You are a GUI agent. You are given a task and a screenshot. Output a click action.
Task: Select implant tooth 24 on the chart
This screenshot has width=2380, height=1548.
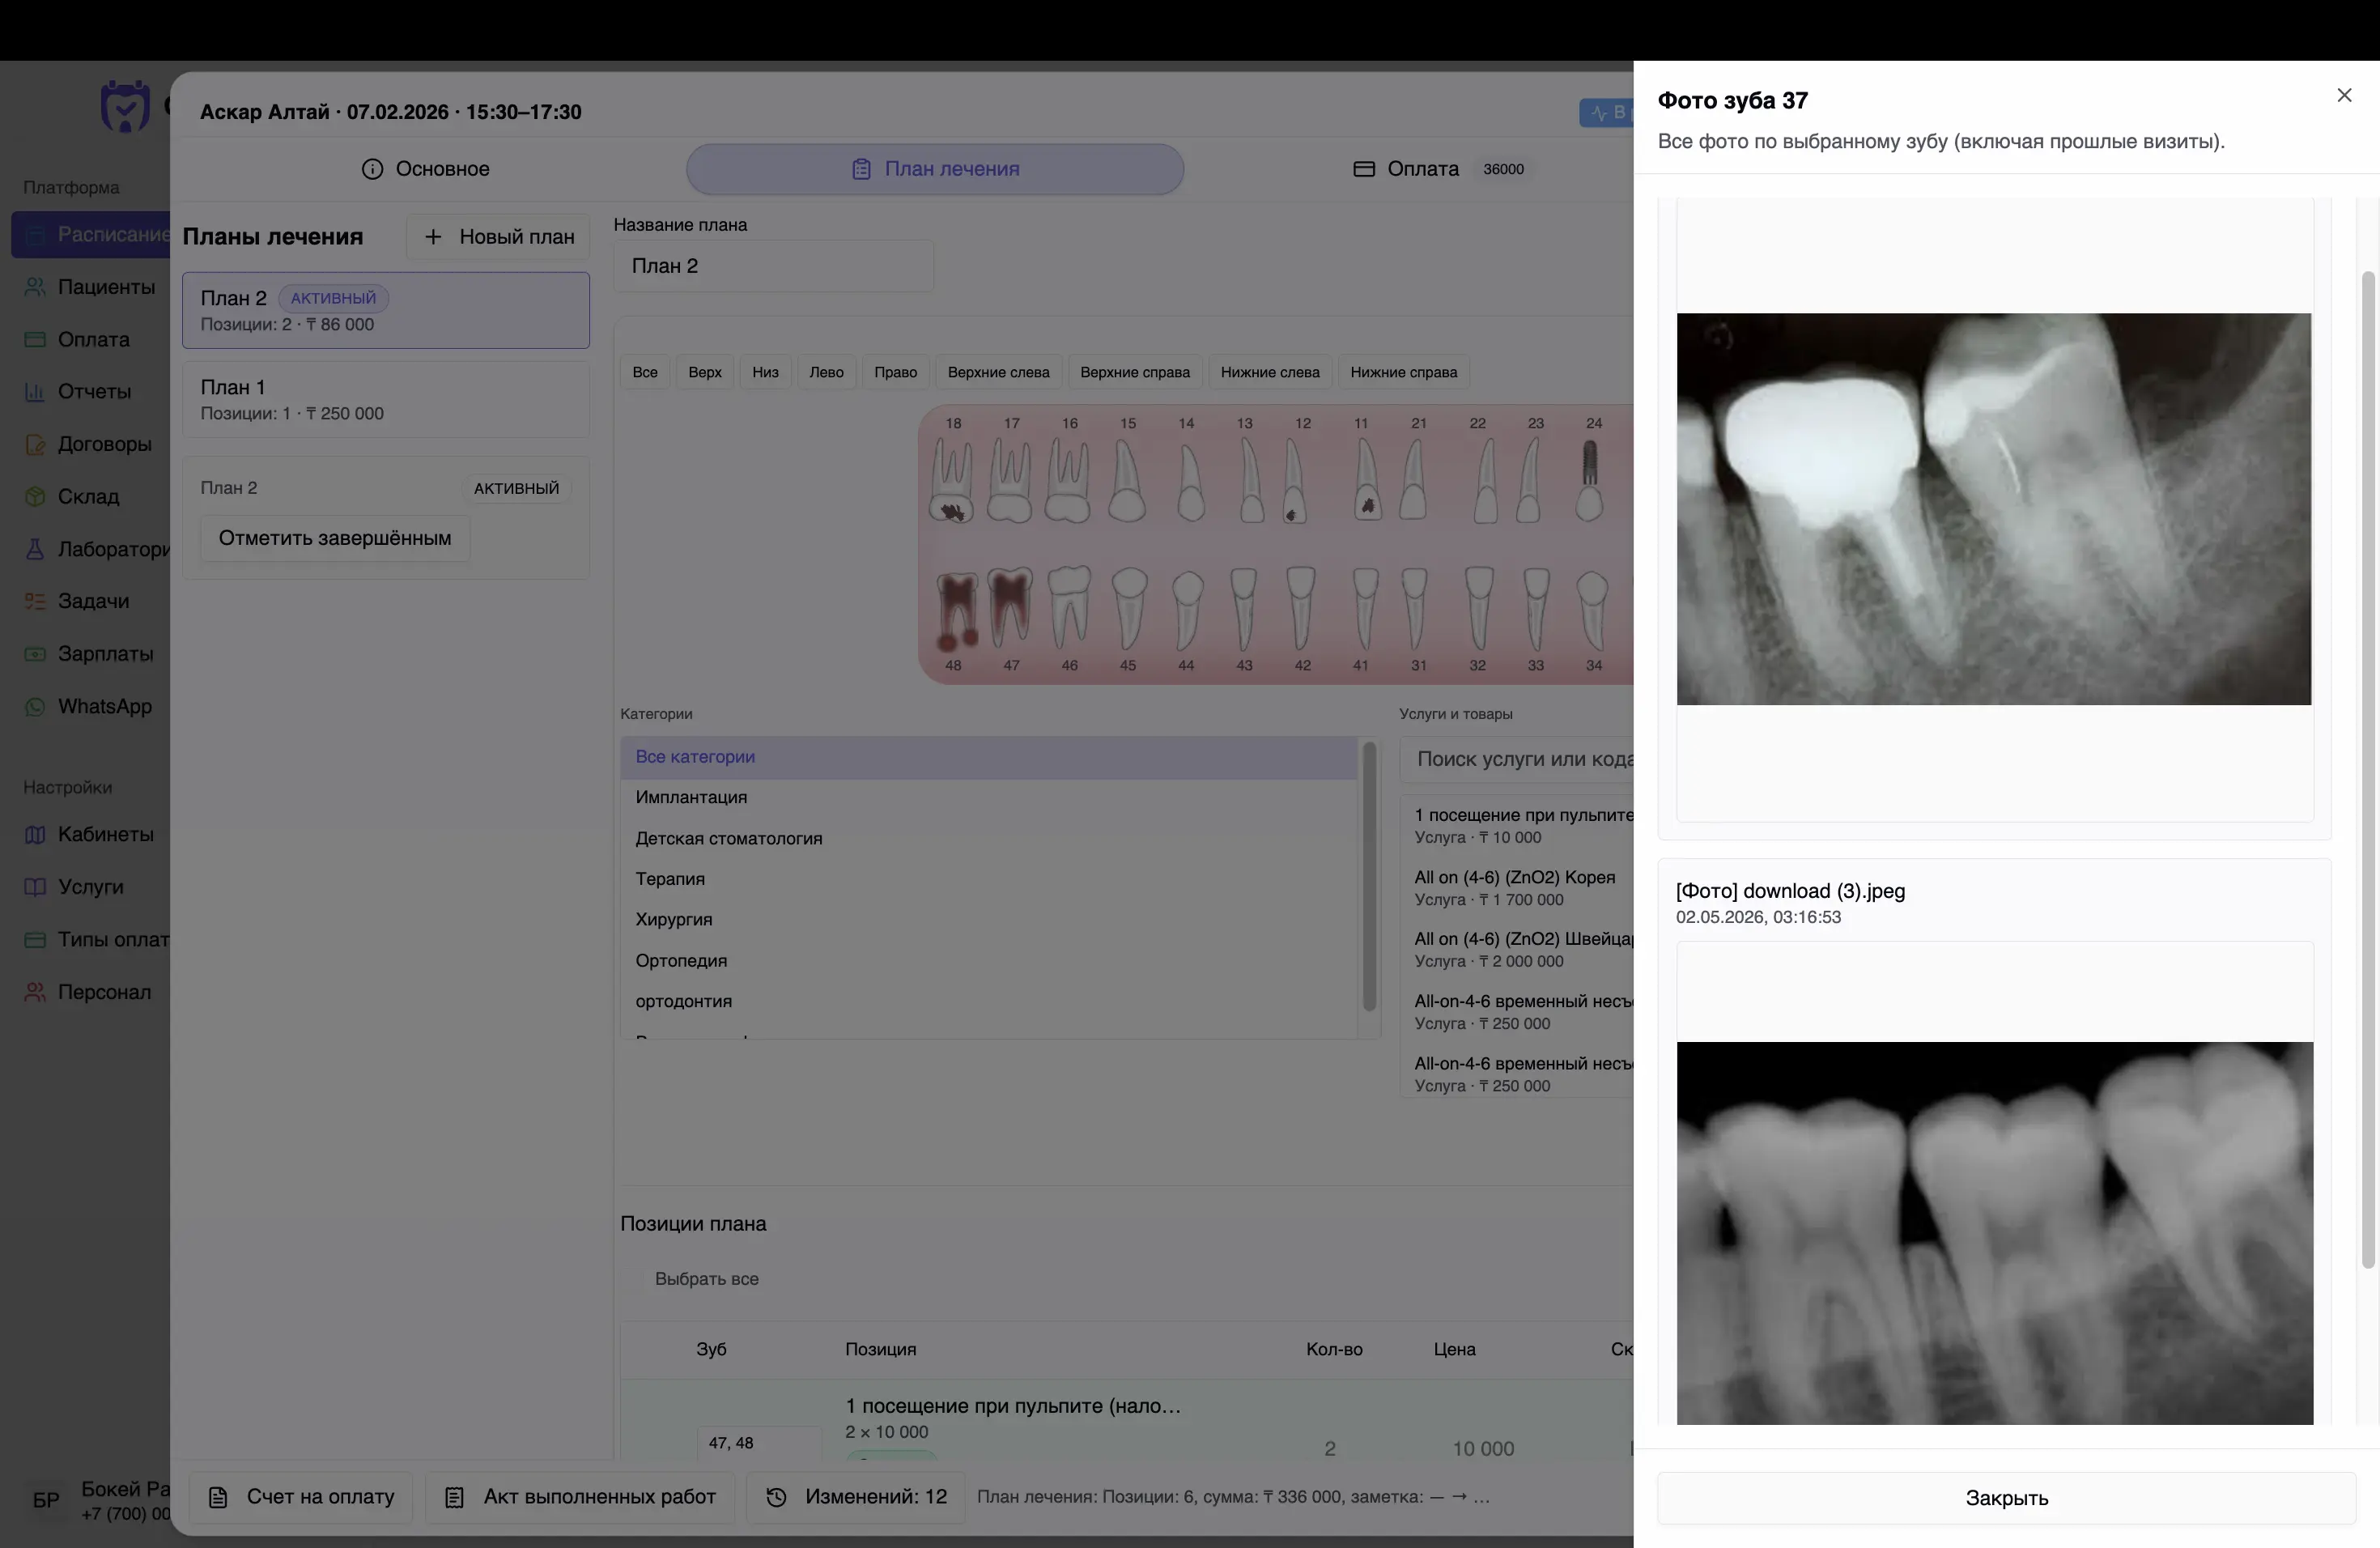pyautogui.click(x=1590, y=480)
